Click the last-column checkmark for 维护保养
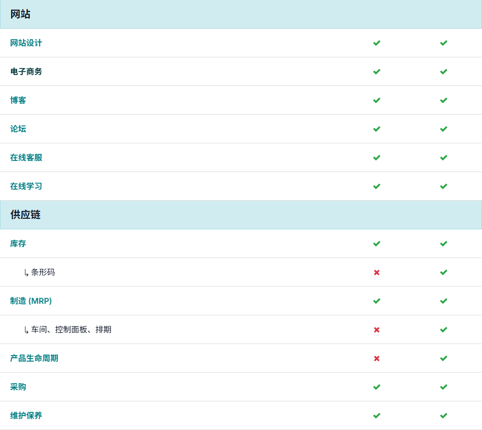The width and height of the screenshot is (482, 430). click(443, 416)
